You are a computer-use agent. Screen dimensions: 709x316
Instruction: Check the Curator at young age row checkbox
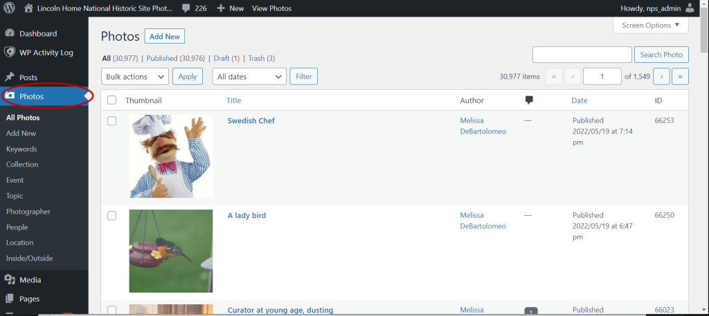click(x=111, y=310)
